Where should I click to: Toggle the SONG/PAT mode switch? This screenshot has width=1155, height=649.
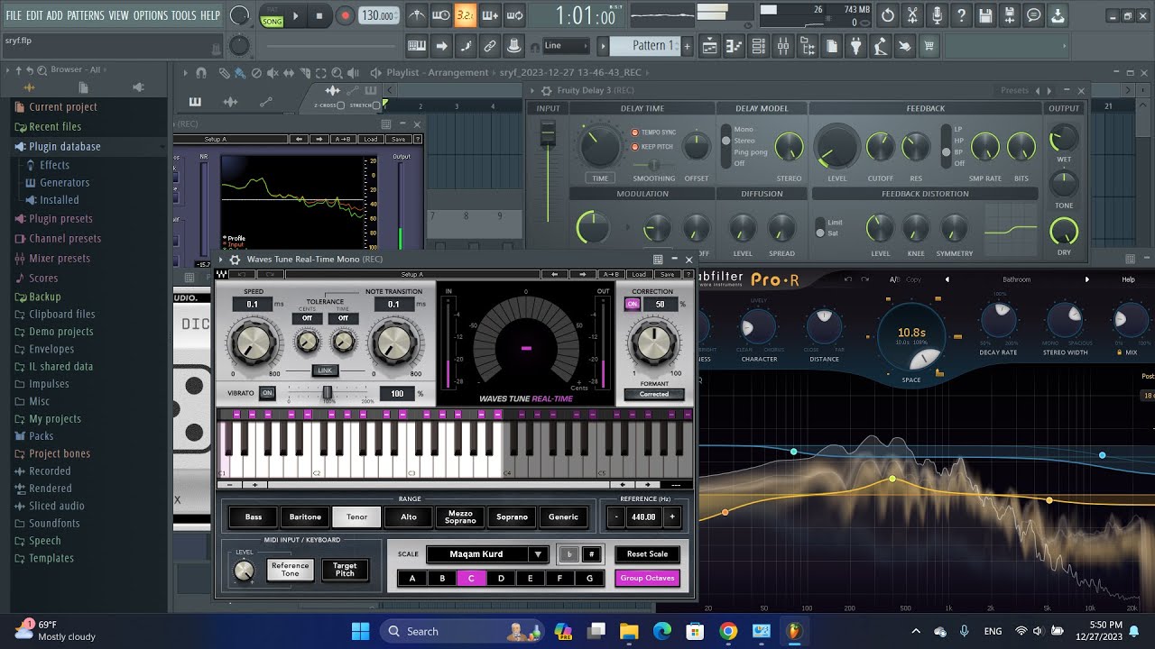coord(272,16)
